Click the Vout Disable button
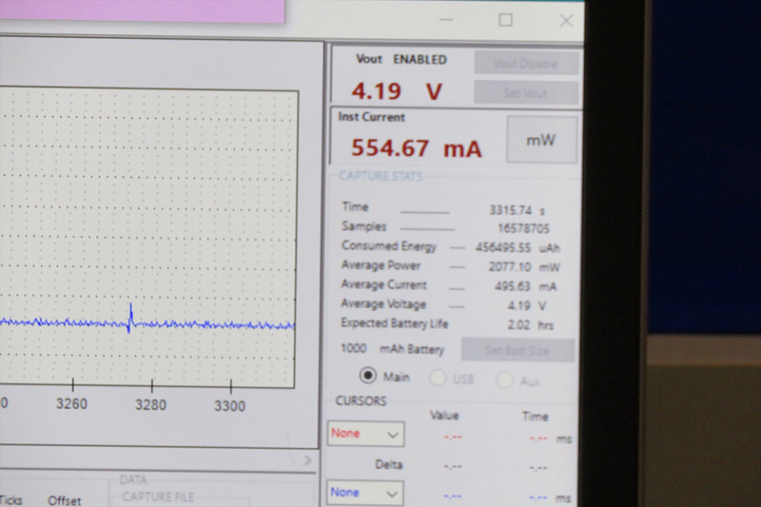Image resolution: width=761 pixels, height=507 pixels. coord(527,63)
